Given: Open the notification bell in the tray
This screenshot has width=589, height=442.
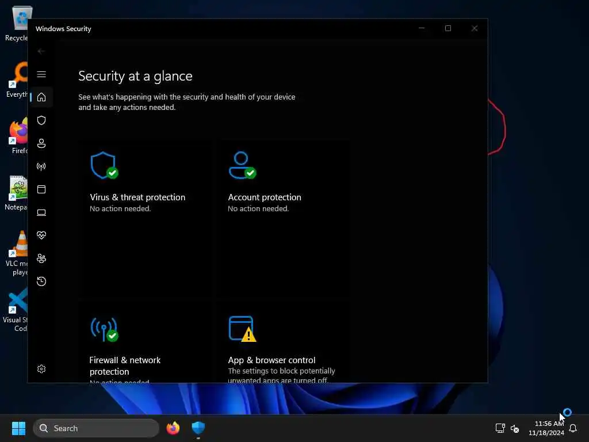Looking at the screenshot, I should pos(573,428).
